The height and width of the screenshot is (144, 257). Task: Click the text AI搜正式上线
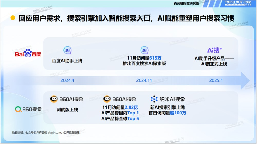[x=214, y=64]
